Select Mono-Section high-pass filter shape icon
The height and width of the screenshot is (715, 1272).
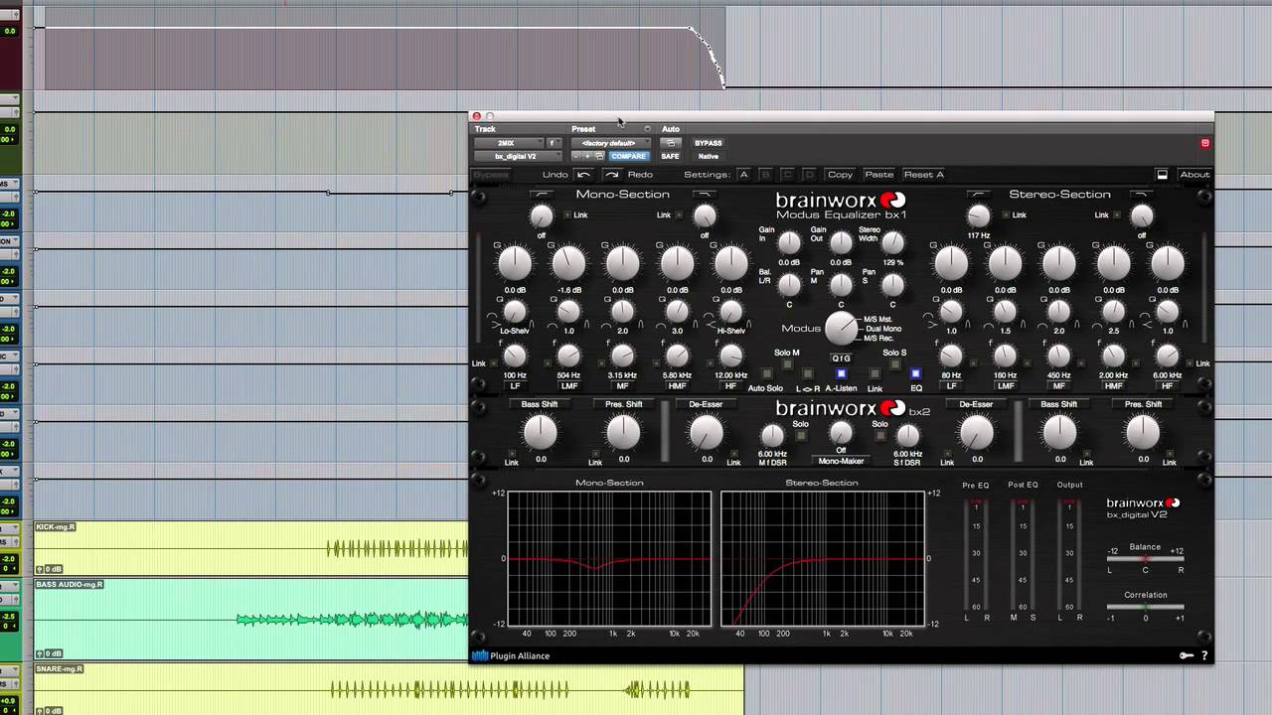pos(541,195)
